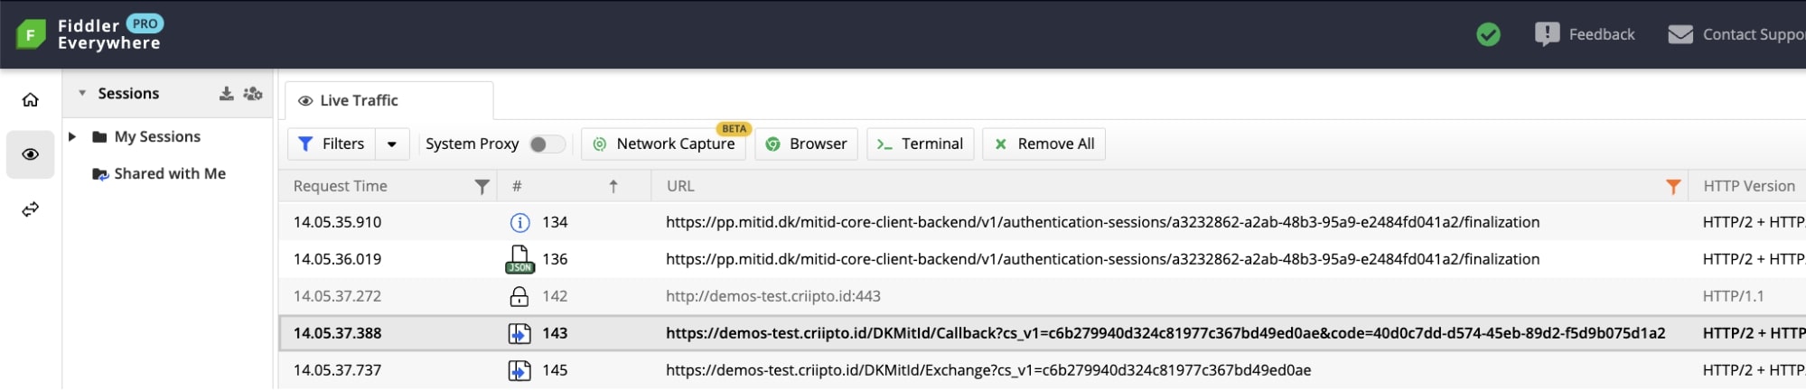Click the URL column header

[x=680, y=186]
